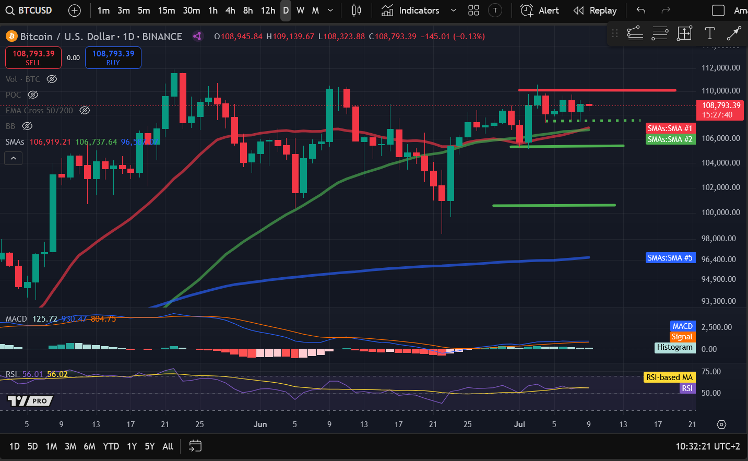
Task: Toggle visibility of POC indicator
Action: tap(33, 95)
